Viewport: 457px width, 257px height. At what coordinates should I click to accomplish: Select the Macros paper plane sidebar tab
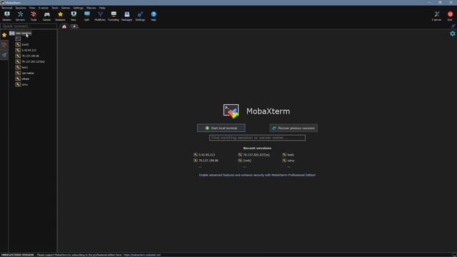pyautogui.click(x=4, y=55)
